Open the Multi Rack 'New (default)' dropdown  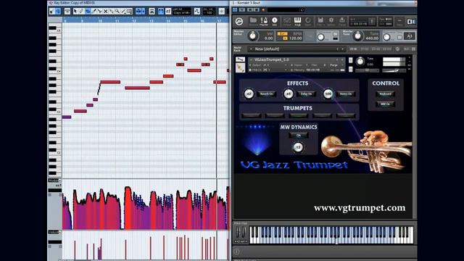(297, 49)
